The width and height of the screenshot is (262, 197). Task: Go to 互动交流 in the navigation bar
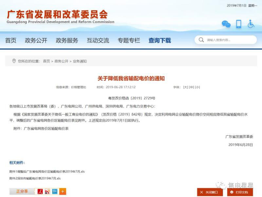point(98,40)
